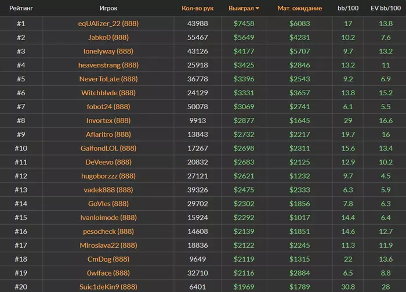The image size is (406, 292).
Task: Select EV bb/100 value 28
Action: pyautogui.click(x=386, y=287)
